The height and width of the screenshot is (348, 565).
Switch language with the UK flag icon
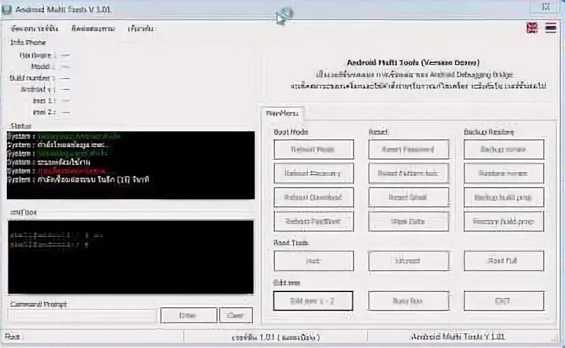[532, 28]
